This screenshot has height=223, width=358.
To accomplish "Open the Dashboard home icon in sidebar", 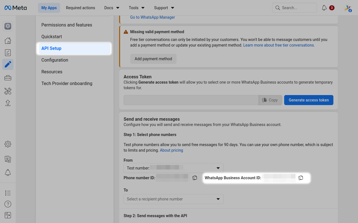I will click(8, 41).
